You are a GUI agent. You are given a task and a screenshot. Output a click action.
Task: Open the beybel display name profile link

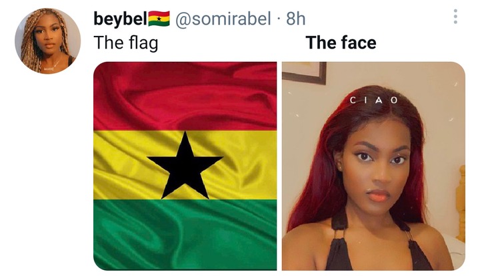pos(120,19)
